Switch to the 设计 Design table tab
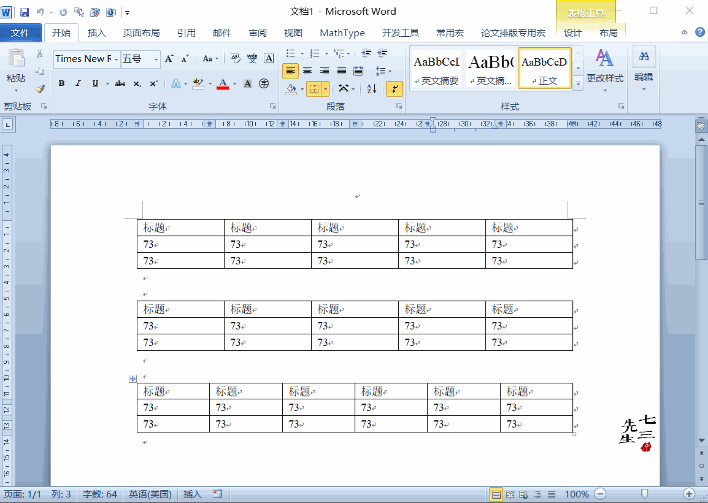 pos(572,33)
